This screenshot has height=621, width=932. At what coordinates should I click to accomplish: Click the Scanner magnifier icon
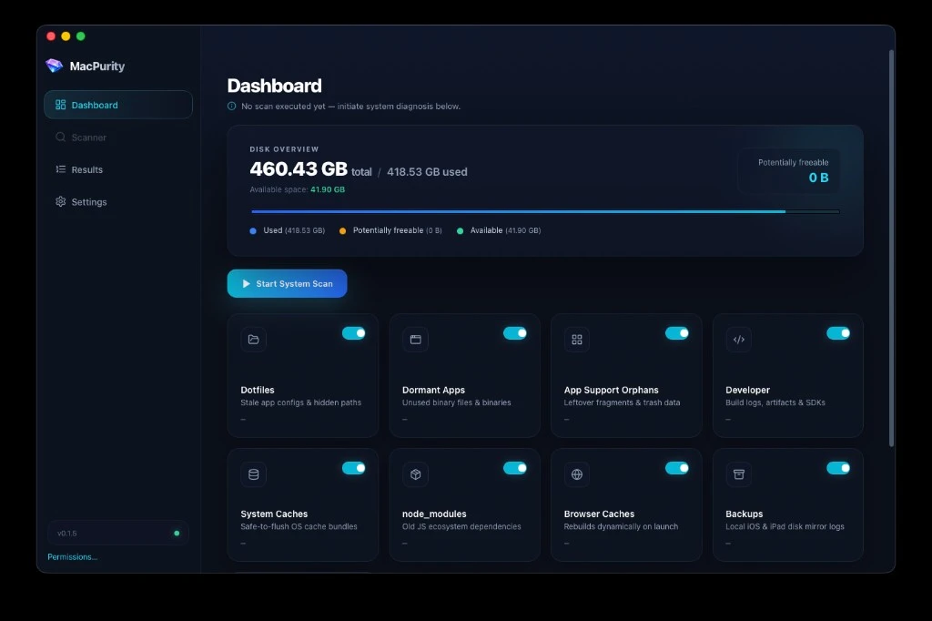(x=61, y=137)
